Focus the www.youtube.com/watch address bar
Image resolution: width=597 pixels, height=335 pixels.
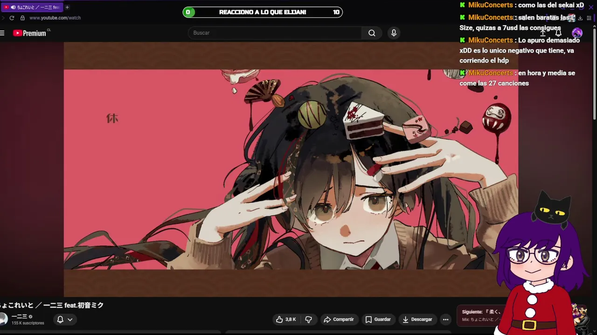[55, 18]
